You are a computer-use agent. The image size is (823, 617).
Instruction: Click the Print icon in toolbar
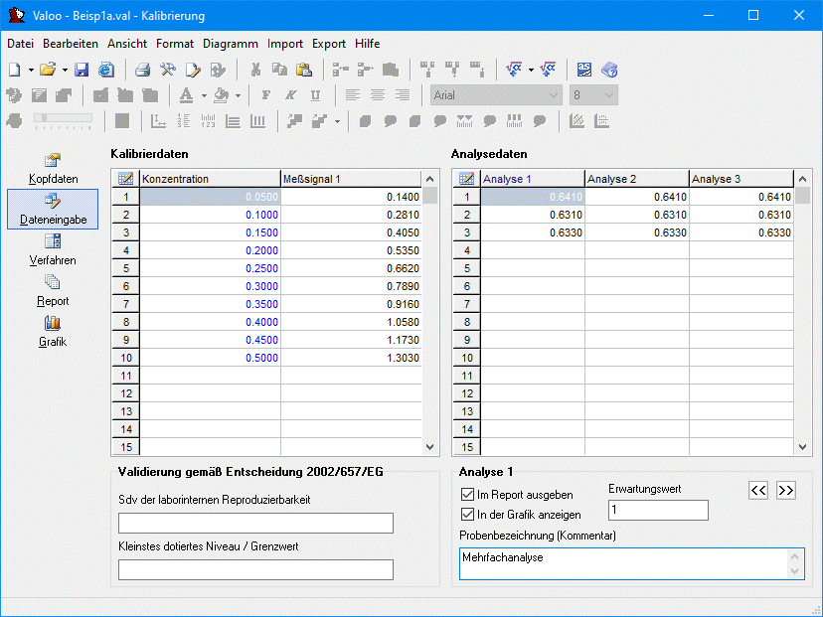(143, 70)
